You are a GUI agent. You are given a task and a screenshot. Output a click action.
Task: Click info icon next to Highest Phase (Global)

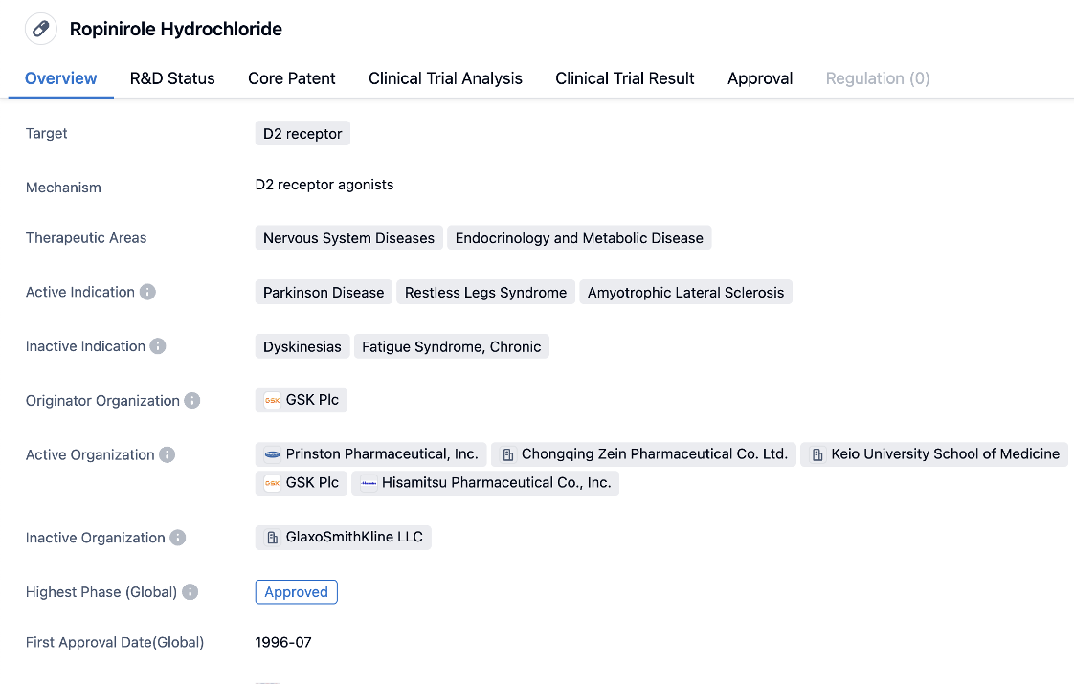190,592
